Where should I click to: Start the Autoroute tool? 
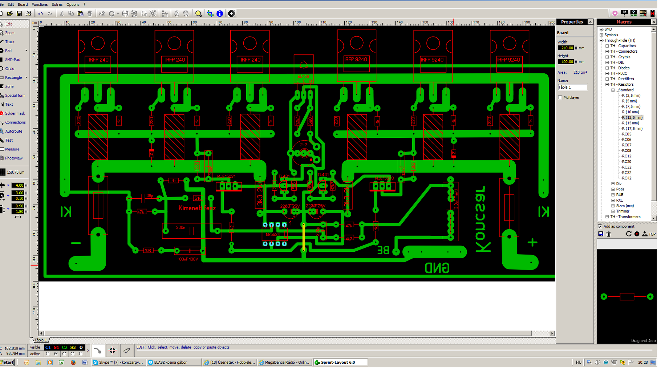click(13, 132)
